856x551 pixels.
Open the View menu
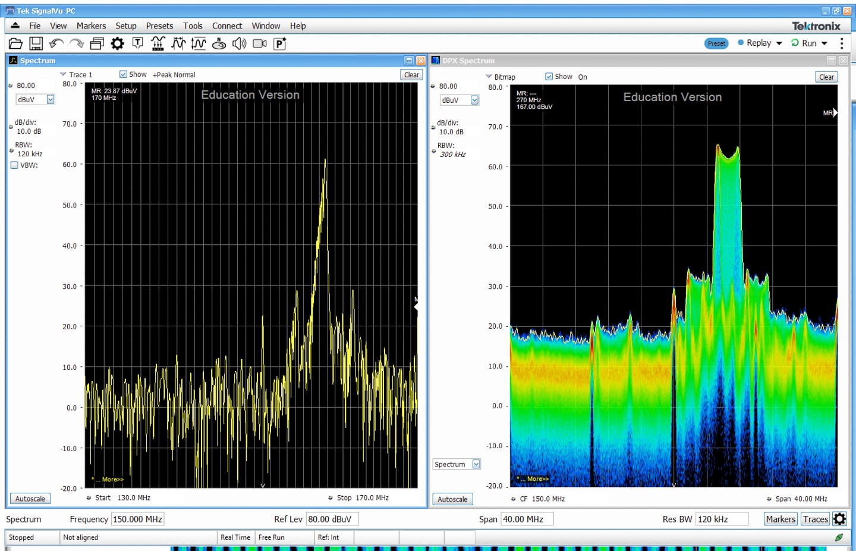click(58, 26)
